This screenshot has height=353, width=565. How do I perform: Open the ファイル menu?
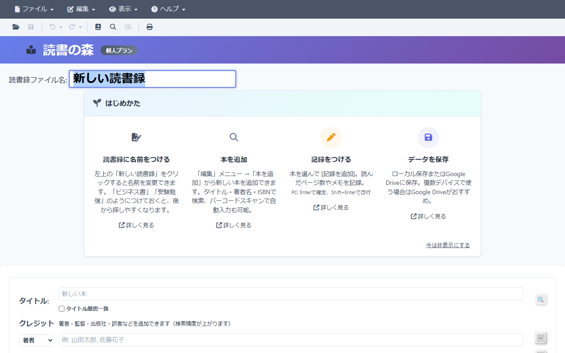(x=34, y=9)
